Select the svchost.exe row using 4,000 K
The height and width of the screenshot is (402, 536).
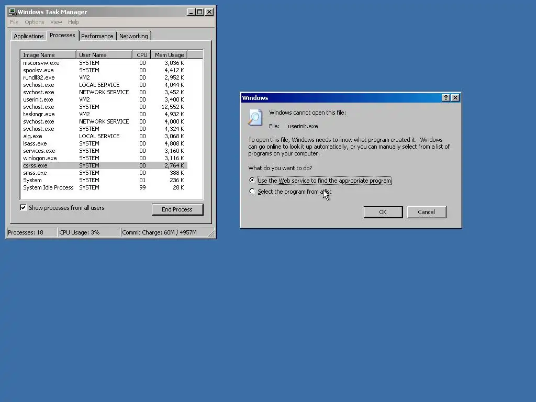(x=104, y=121)
